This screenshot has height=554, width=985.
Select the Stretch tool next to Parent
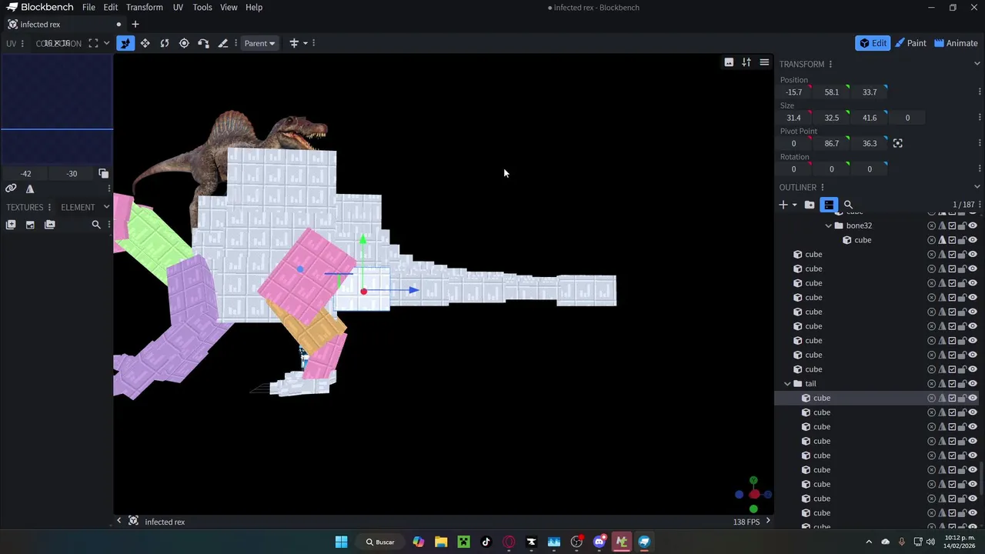(223, 43)
